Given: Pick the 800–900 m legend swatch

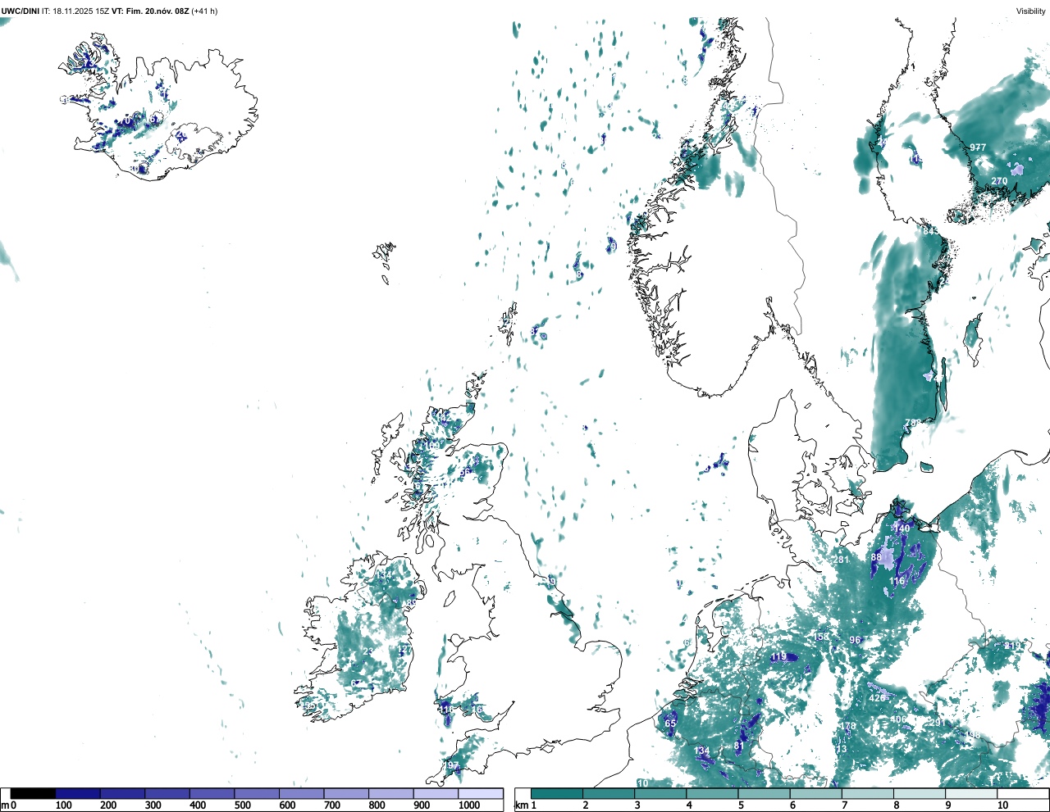Looking at the screenshot, I should 391,793.
